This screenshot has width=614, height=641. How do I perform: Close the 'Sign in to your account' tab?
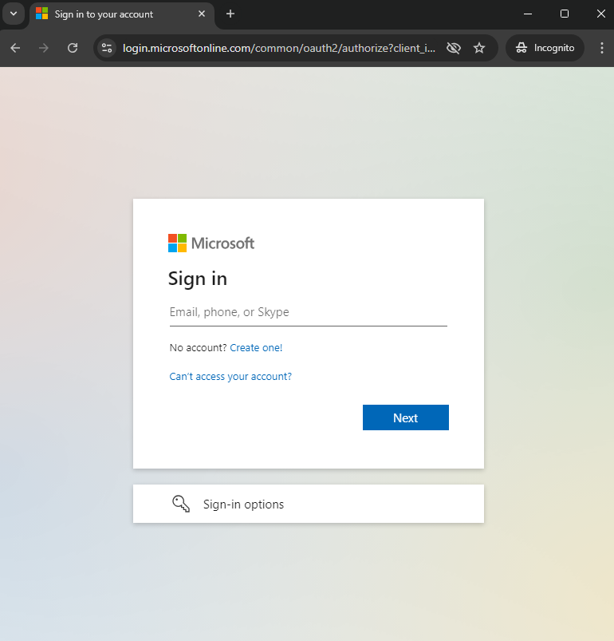coord(202,14)
